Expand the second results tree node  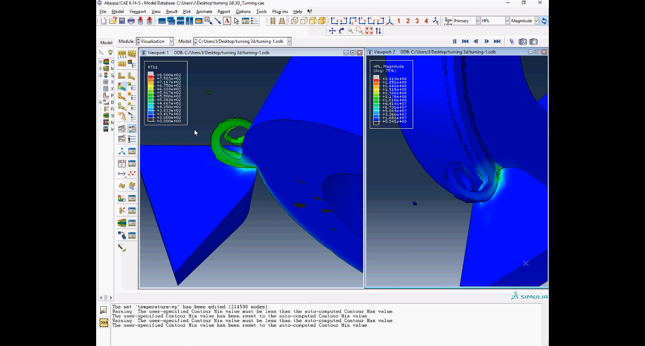coord(100,69)
